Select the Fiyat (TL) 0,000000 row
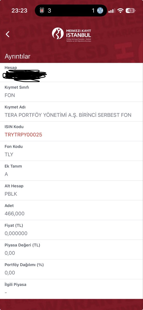143x310 pixels. 71,230
